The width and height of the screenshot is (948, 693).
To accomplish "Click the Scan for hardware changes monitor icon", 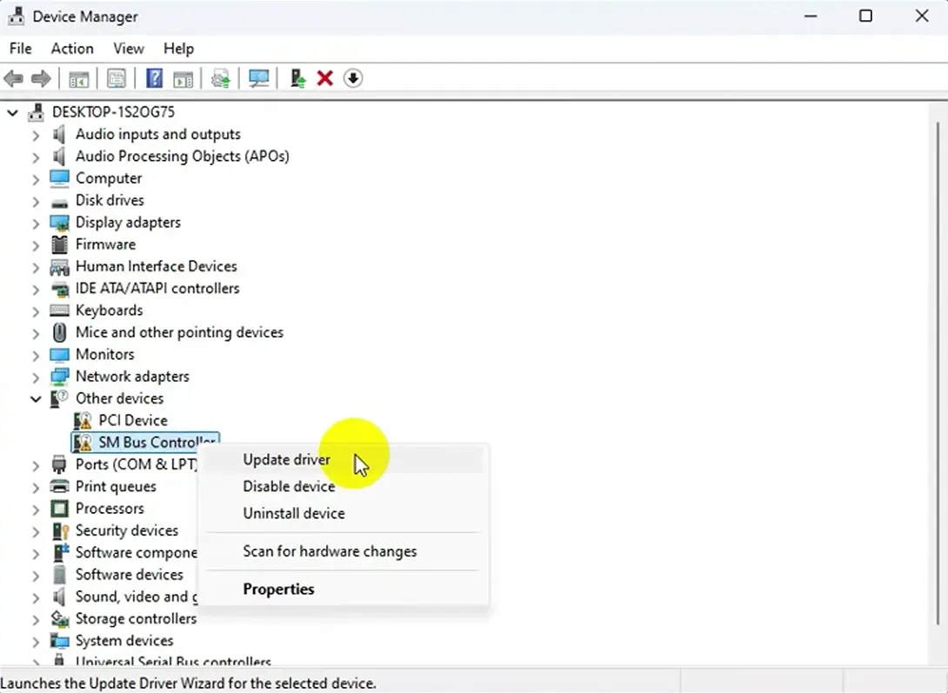I will click(258, 78).
